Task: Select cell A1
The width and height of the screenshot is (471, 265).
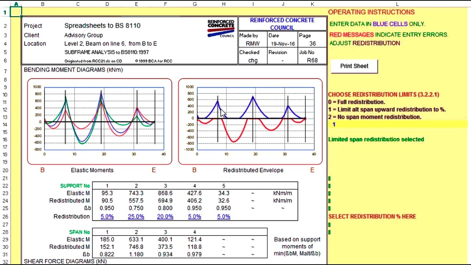Action: [x=16, y=12]
